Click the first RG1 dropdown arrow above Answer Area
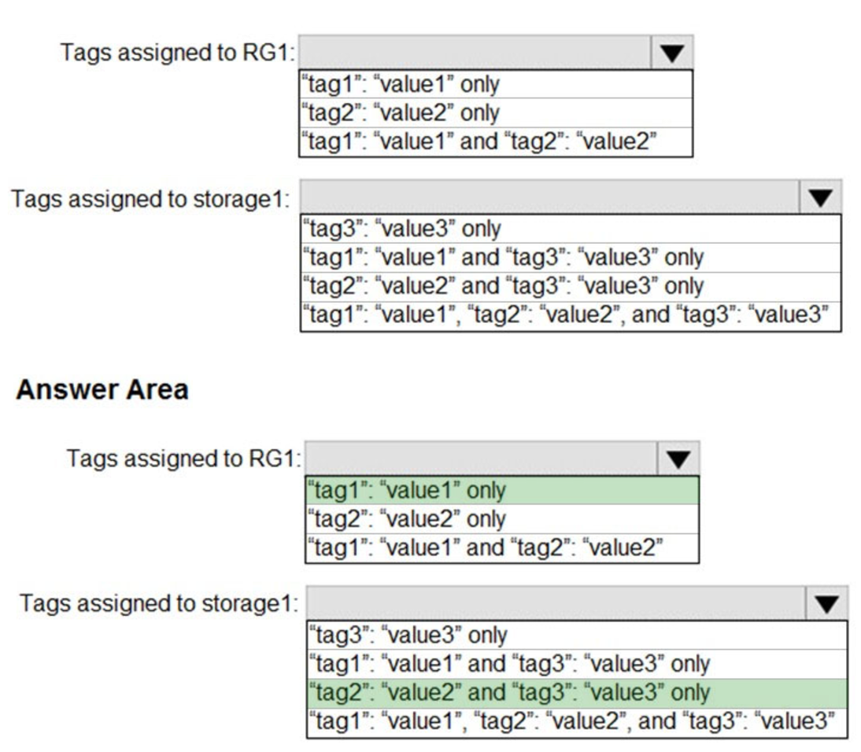861x752 pixels. [672, 53]
